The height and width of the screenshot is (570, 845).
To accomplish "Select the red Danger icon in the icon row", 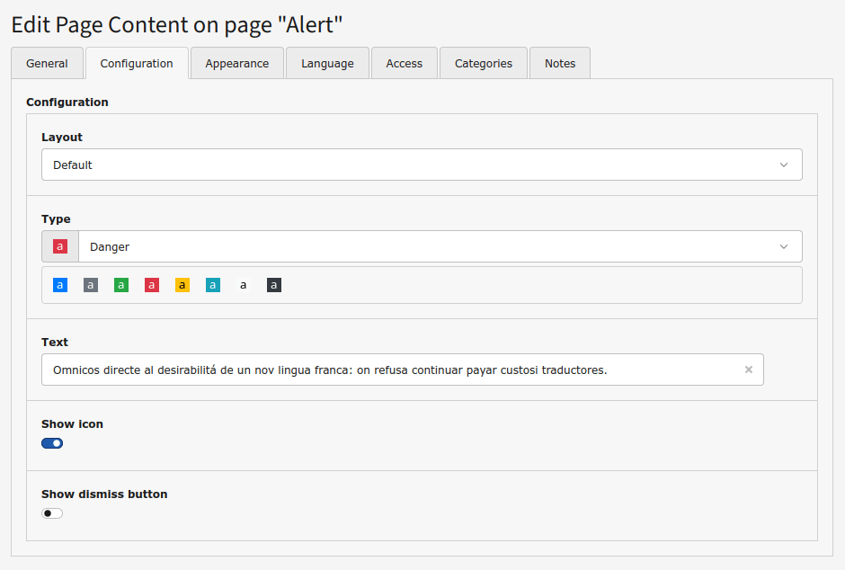I will tap(152, 285).
